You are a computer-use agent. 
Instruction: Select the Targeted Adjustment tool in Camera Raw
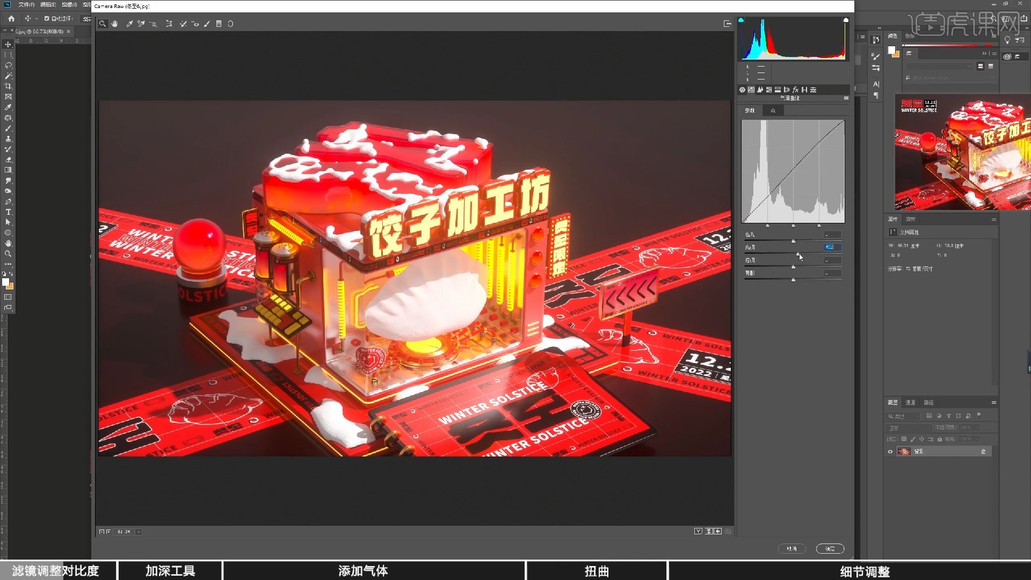point(154,24)
